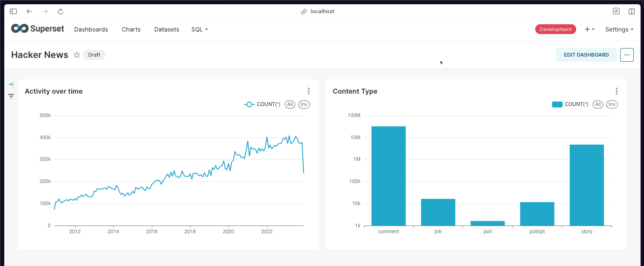
Task: Click the Edit Dashboard button
Action: [586, 55]
